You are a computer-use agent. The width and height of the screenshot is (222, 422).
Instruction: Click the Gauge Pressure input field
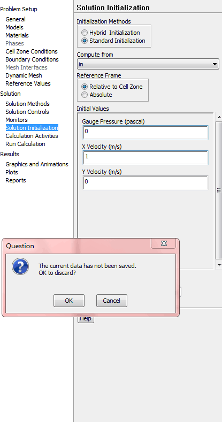146,133
